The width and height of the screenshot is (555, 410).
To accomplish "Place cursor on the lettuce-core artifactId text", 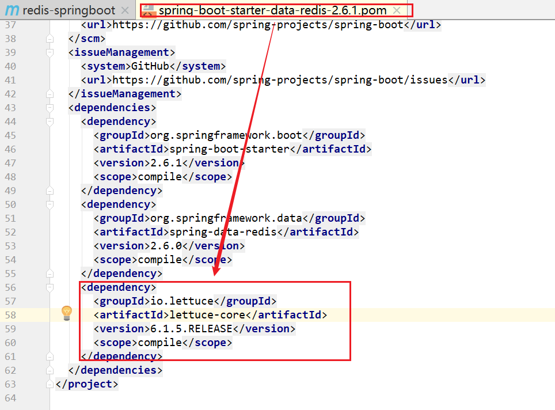I will (x=207, y=314).
